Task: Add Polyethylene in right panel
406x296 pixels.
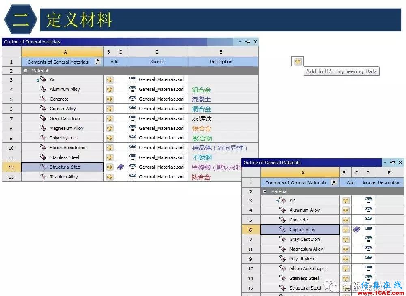Action: (x=346, y=259)
